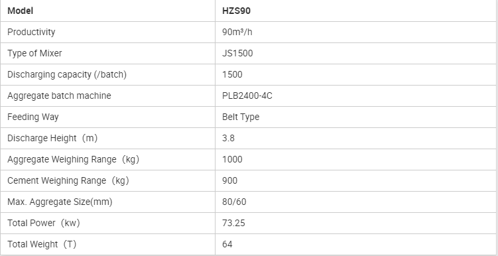Image resolution: width=498 pixels, height=256 pixels.
Task: Click the Feeding Way label
Action: 33,117
